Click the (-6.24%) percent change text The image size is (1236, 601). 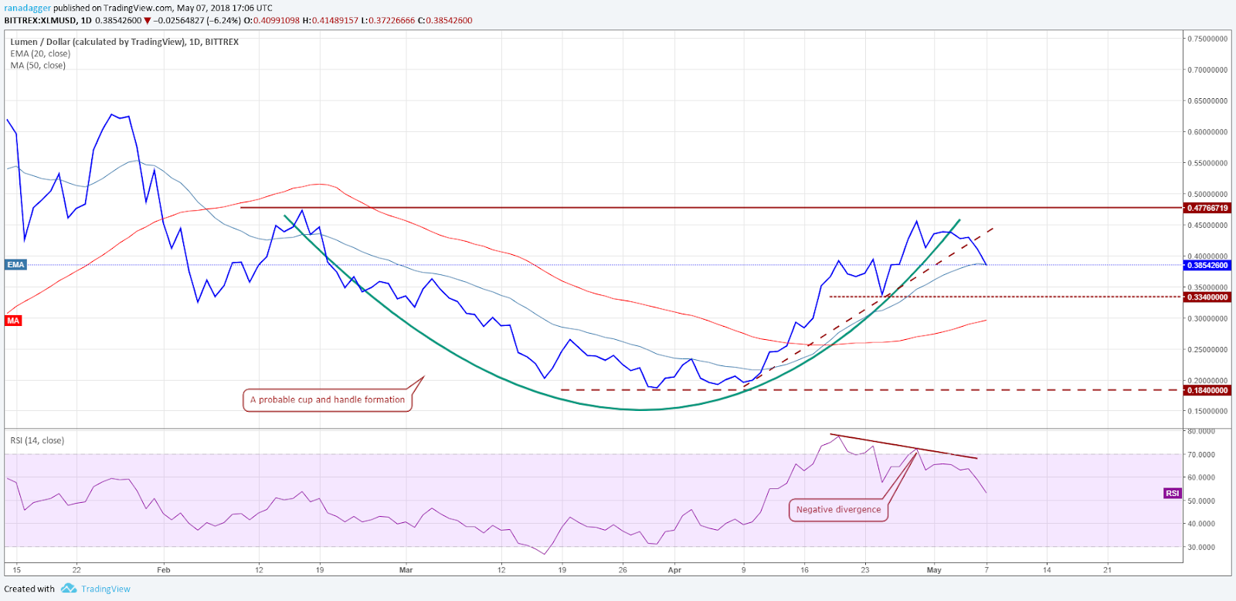tap(223, 20)
